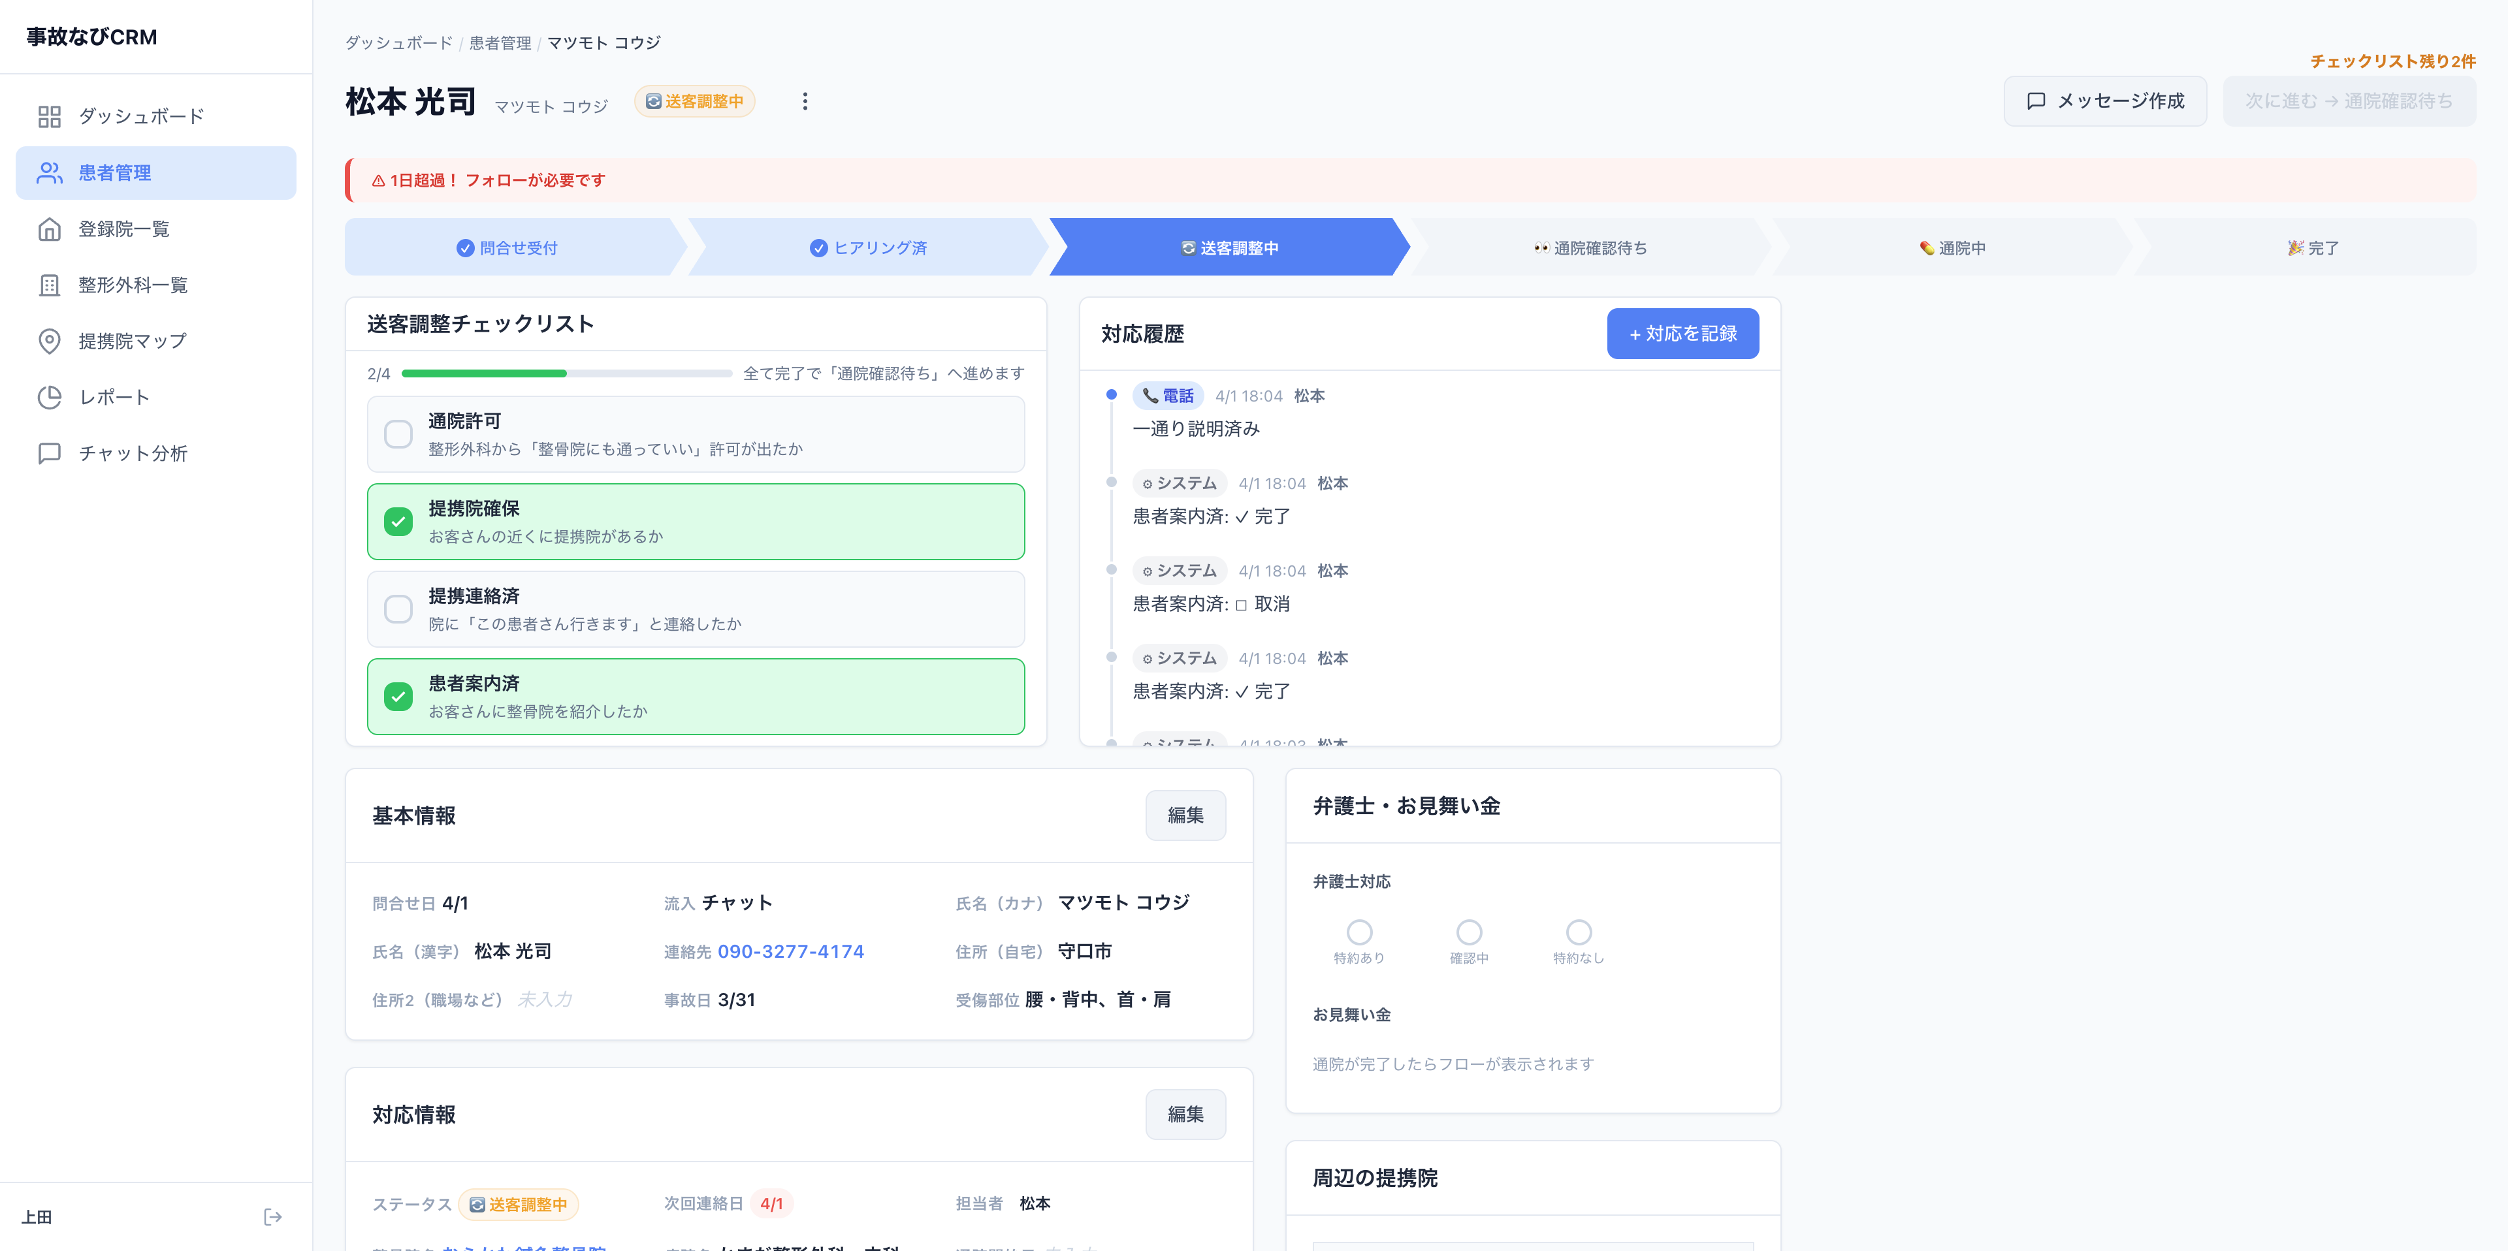This screenshot has width=2508, height=1251.
Task: Call the phone number 090-3277-4174
Action: [790, 951]
